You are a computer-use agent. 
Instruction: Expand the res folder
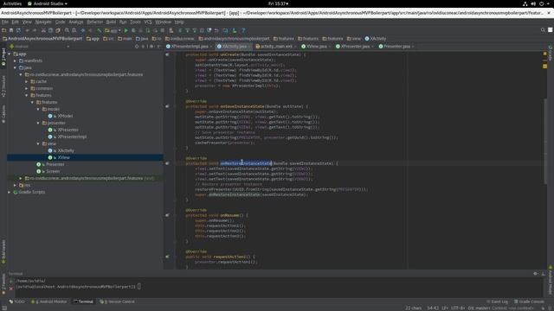coord(16,185)
